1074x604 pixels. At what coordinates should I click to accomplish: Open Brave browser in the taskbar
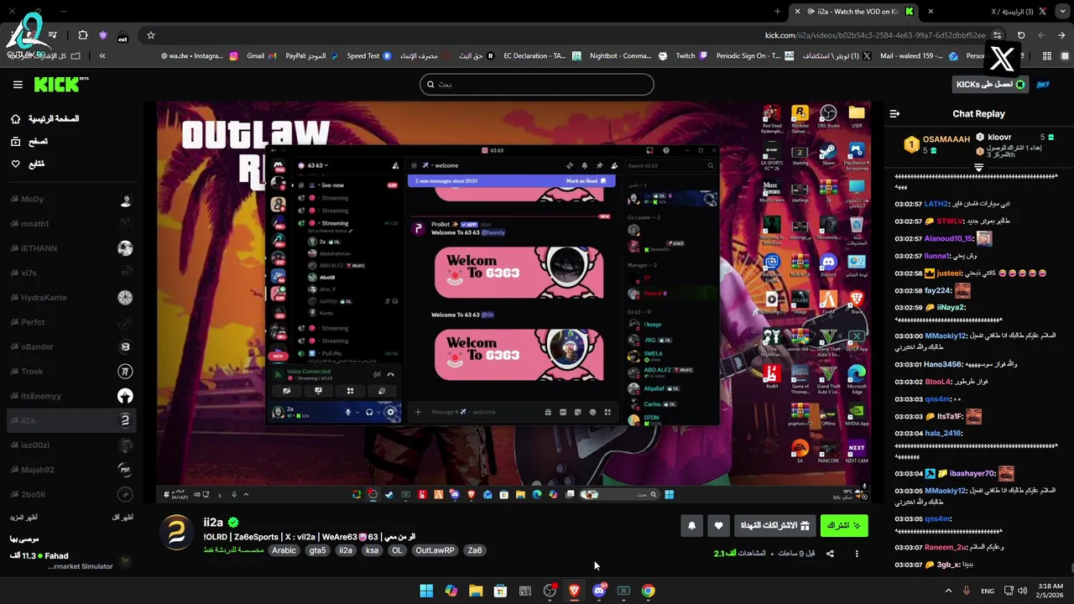tap(575, 591)
